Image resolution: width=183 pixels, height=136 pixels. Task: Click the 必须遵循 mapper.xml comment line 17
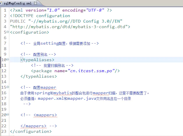[76, 99]
